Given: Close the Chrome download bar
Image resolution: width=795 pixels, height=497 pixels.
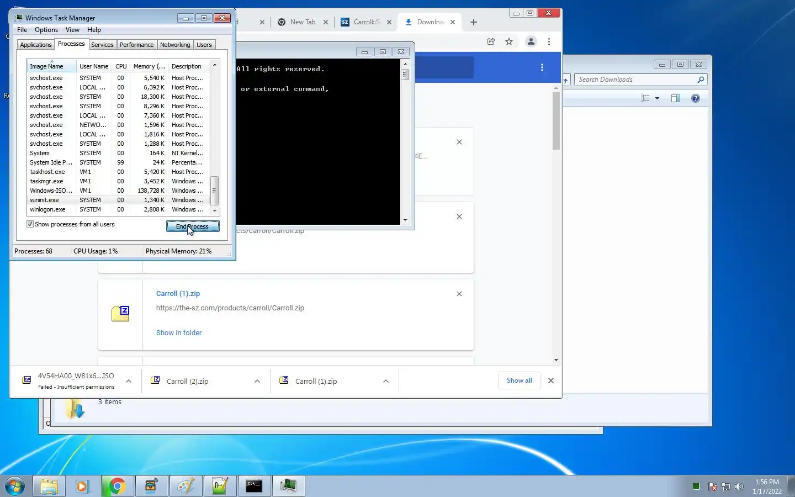Looking at the screenshot, I should (550, 380).
